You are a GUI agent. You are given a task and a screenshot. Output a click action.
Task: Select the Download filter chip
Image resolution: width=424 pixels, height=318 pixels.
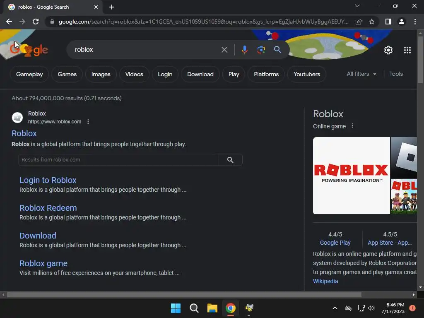200,74
